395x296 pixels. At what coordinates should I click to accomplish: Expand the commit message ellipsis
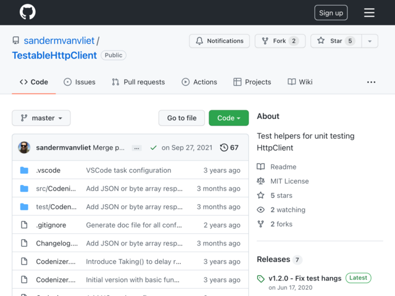[136, 148]
